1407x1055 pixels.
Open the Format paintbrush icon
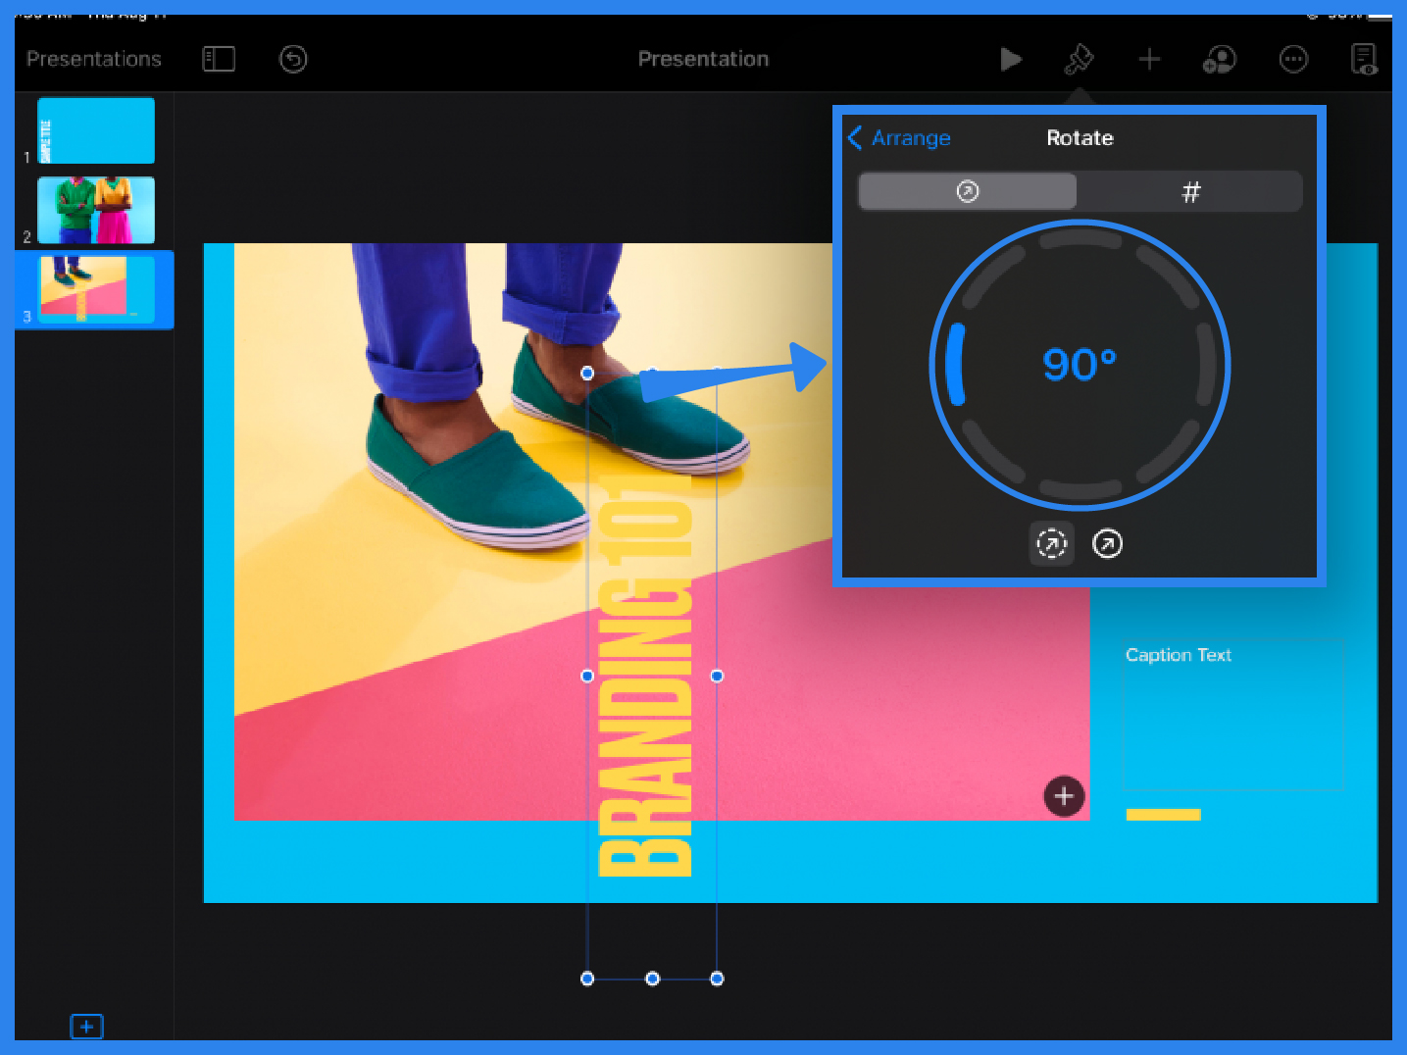(x=1079, y=60)
